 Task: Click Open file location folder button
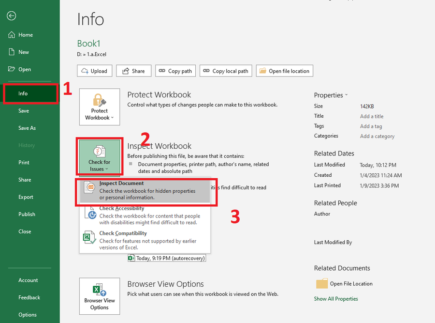point(284,71)
